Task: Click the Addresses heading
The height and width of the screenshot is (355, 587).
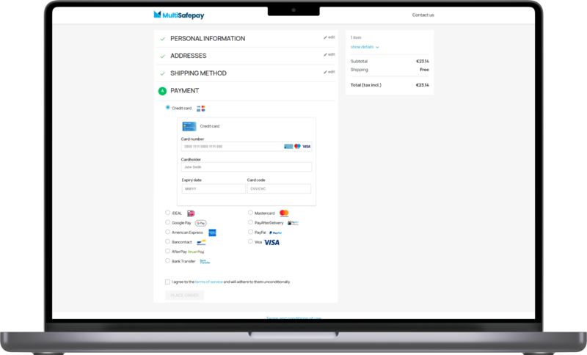Action: pyautogui.click(x=189, y=56)
